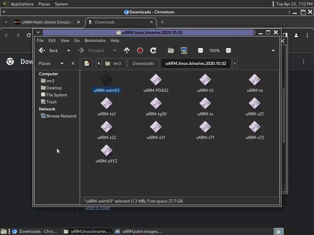Select the uARM-PDA32 executable

[x=156, y=80]
